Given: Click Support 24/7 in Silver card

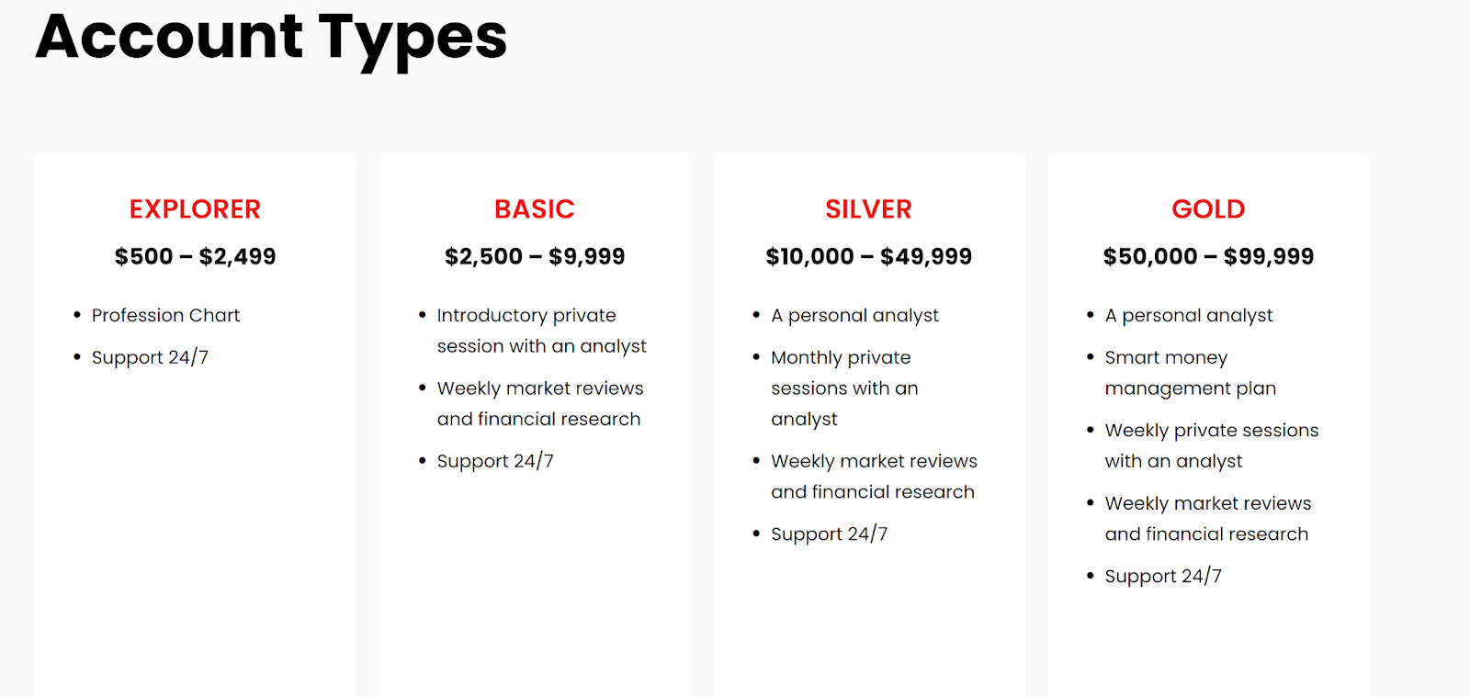Looking at the screenshot, I should pyautogui.click(x=829, y=534).
